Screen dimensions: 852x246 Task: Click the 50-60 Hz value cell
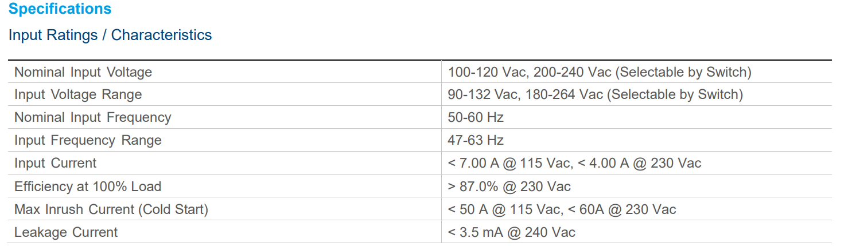coord(476,117)
